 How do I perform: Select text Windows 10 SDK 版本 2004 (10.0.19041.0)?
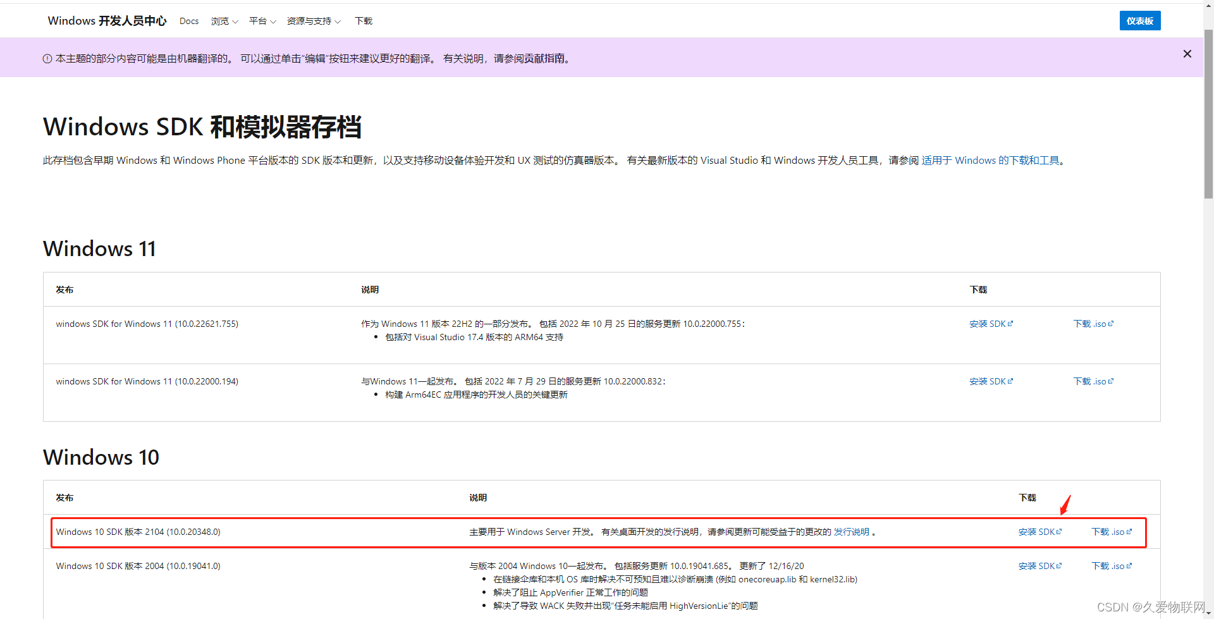(138, 566)
